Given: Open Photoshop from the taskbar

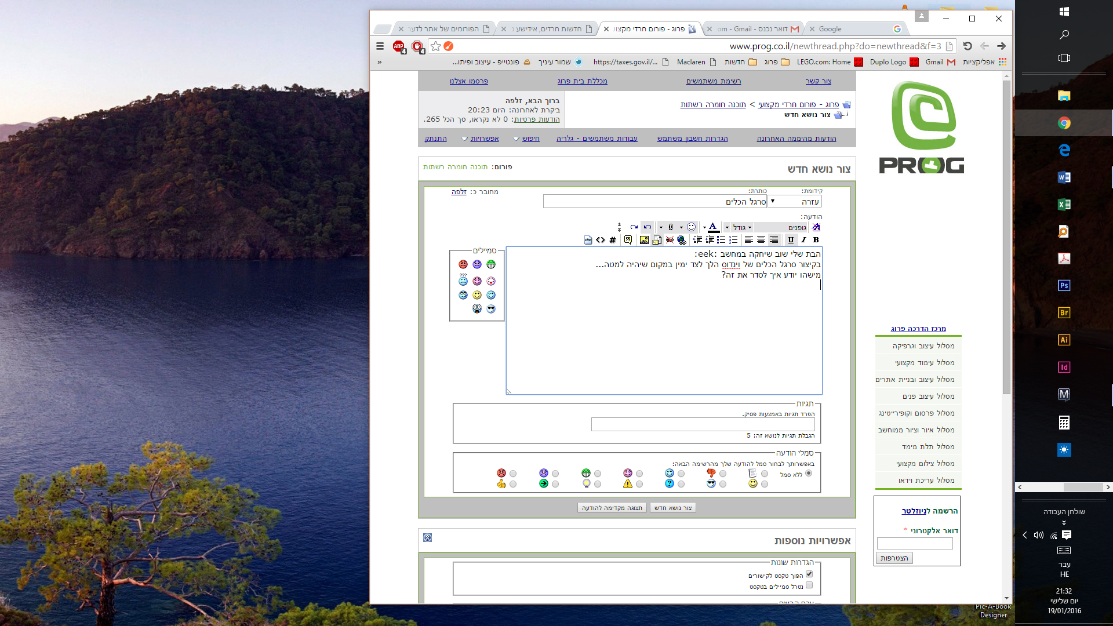Looking at the screenshot, I should point(1064,285).
